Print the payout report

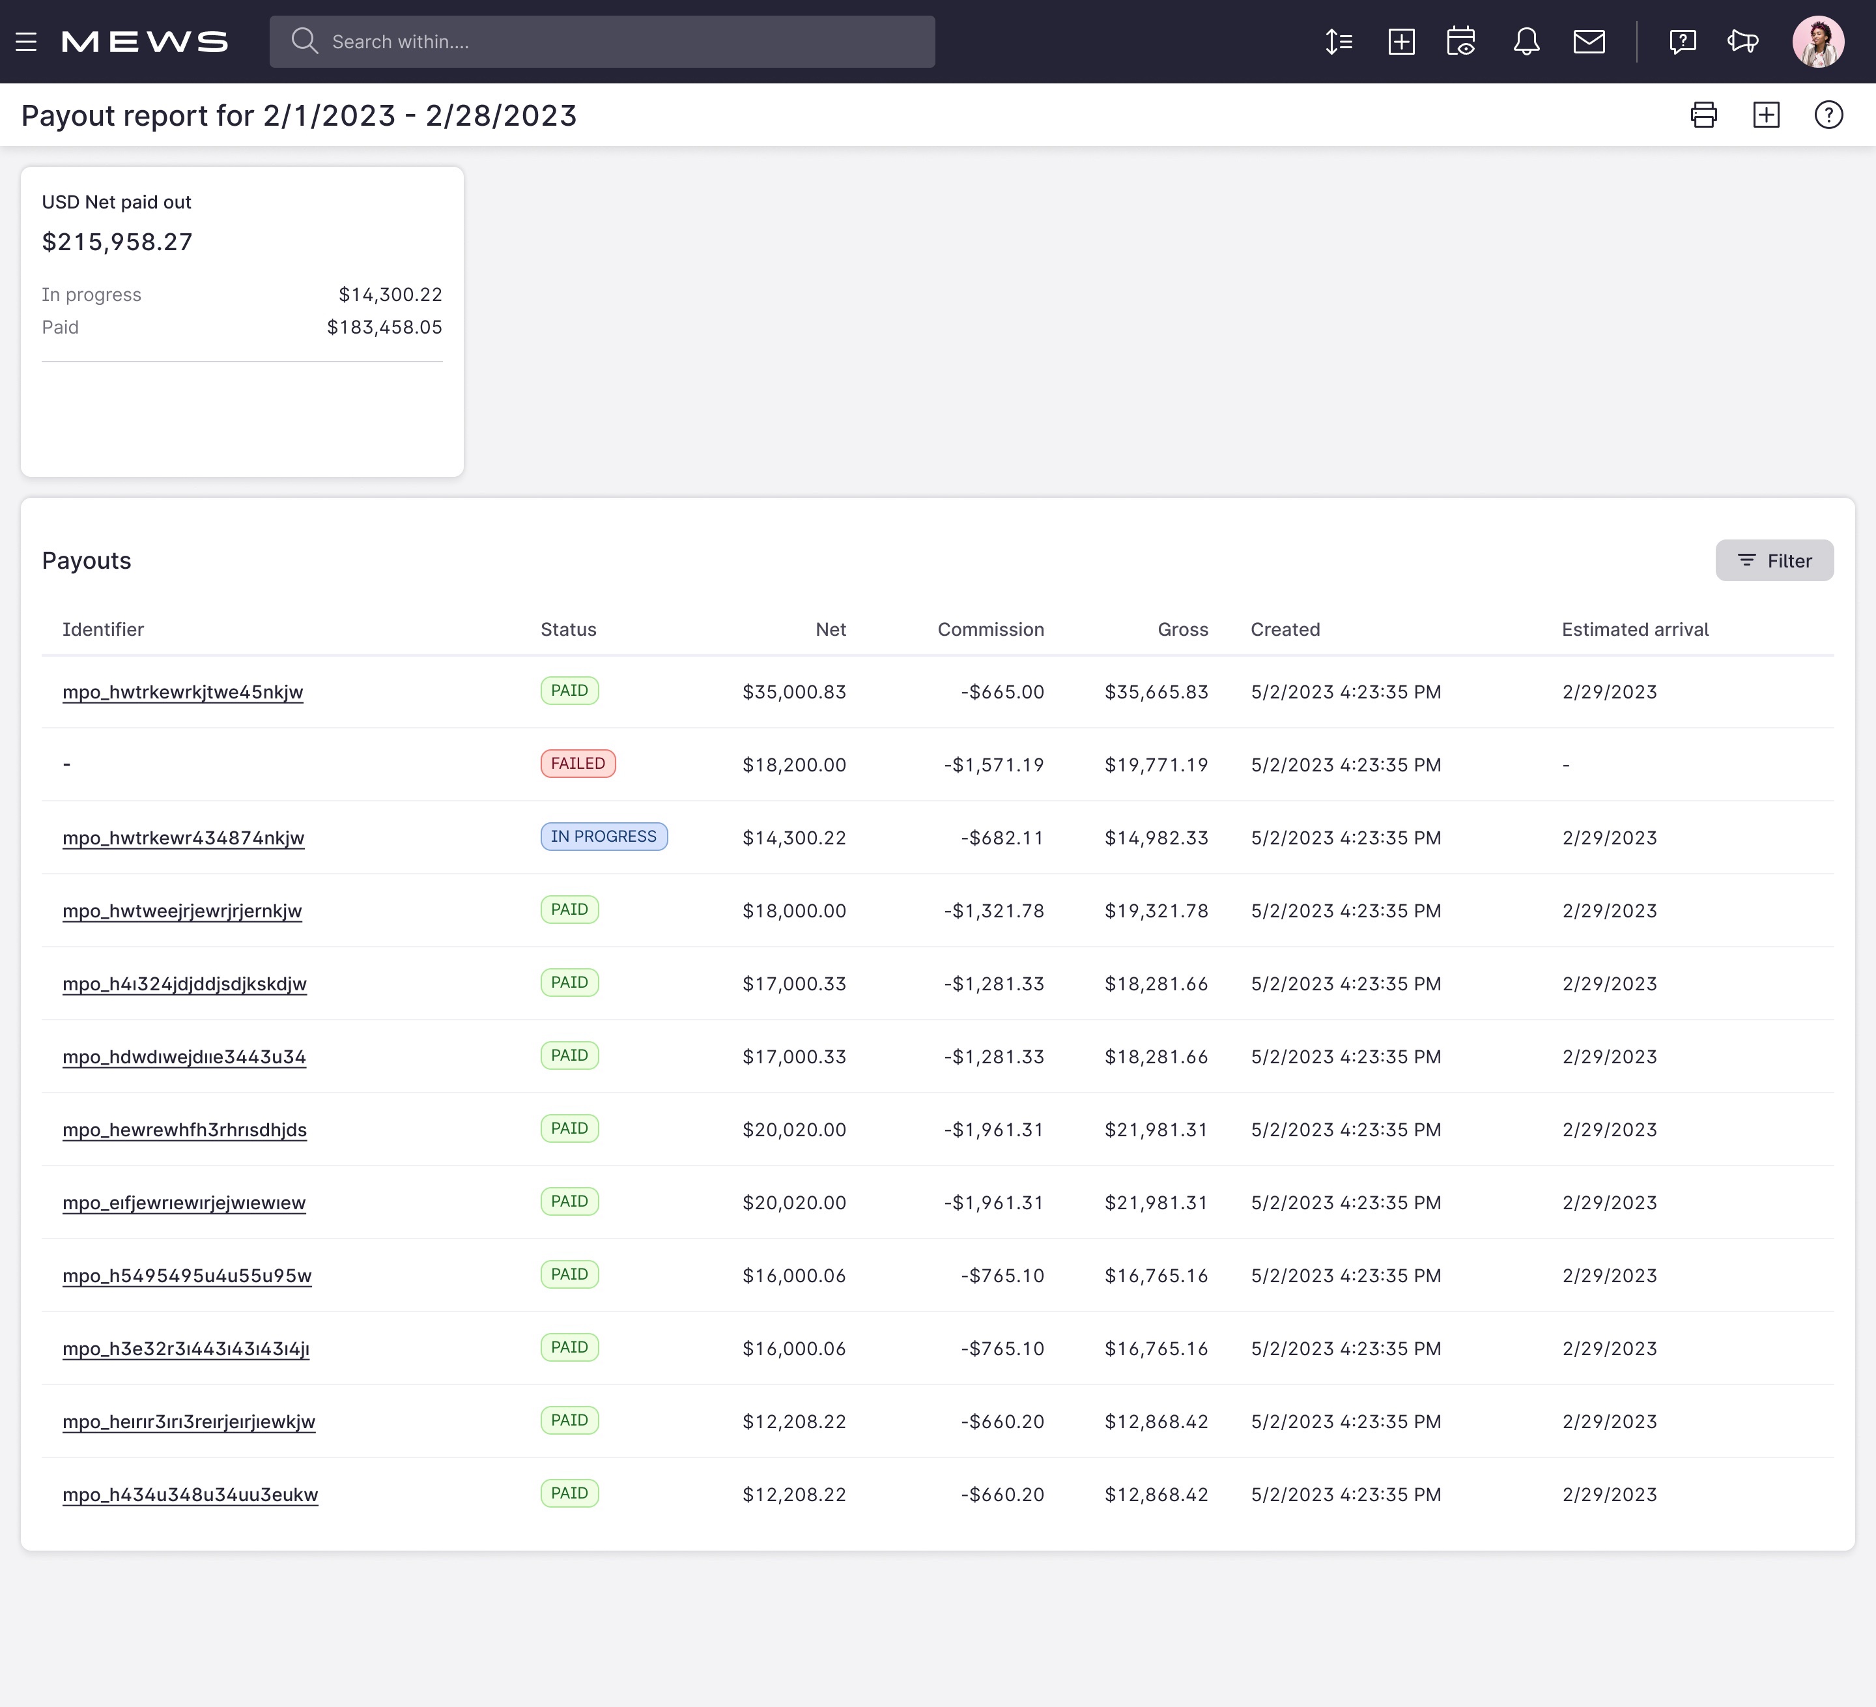(1704, 115)
